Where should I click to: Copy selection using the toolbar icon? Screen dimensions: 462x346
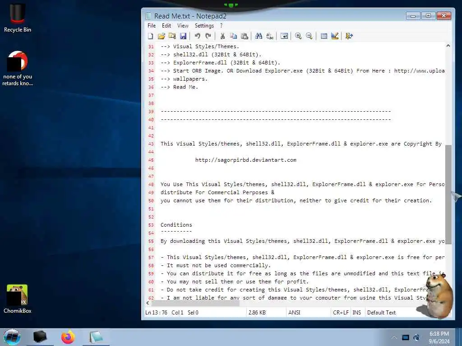point(233,36)
